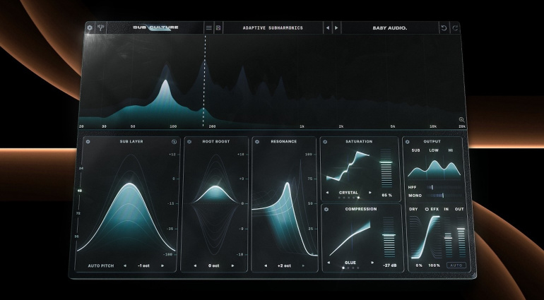Switch to next saturation type after CRYSTAL

point(370,193)
